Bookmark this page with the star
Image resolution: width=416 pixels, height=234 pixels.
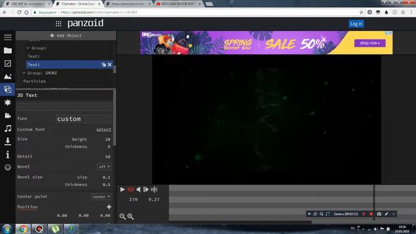tap(361, 12)
